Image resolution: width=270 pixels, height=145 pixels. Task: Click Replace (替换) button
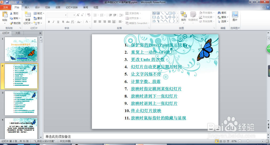click(223, 17)
